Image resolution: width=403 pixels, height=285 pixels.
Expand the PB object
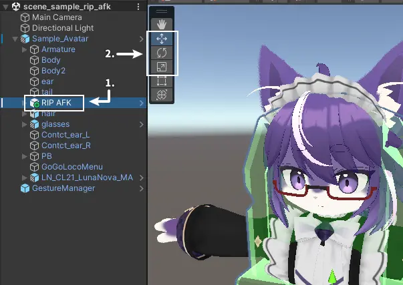[25, 156]
